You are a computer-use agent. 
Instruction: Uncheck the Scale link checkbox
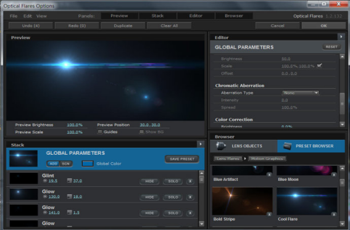[319, 65]
